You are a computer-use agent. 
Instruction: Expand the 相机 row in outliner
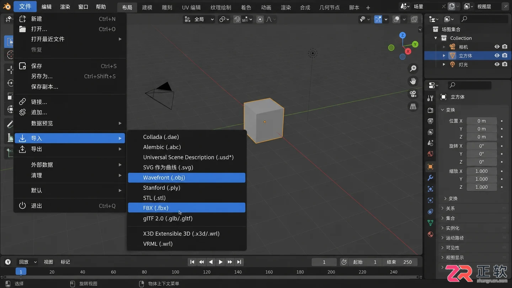(444, 47)
